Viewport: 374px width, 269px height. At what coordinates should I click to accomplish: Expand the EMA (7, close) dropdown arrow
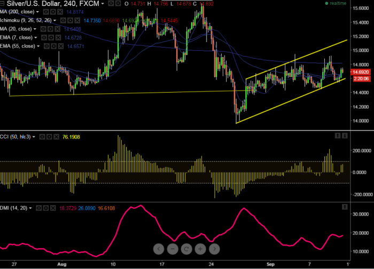tap(36, 38)
